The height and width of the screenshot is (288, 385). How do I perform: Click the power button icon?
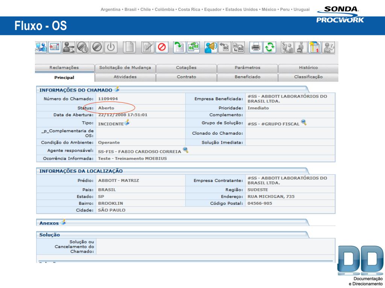pos(111,47)
